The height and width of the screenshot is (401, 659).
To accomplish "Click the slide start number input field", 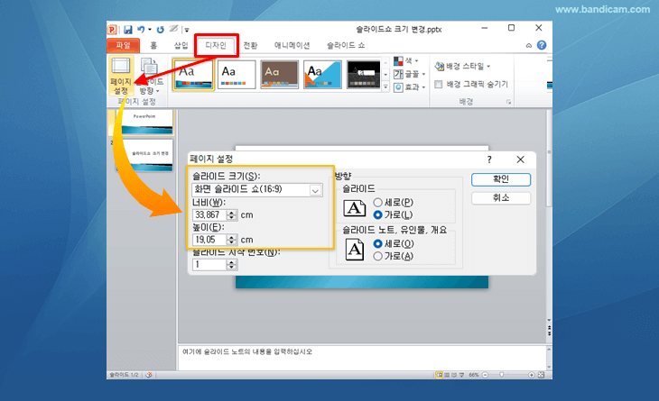I will pos(209,265).
